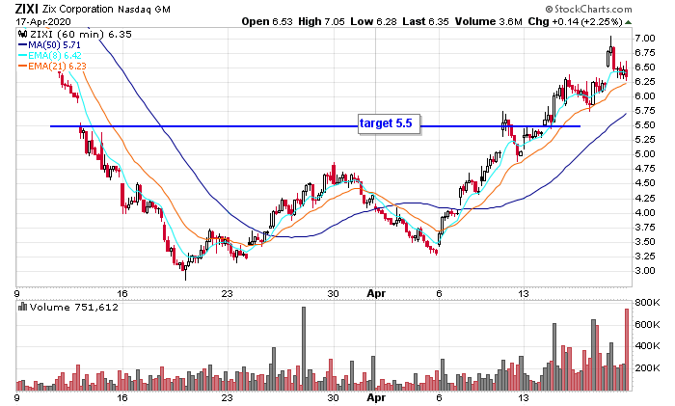Click the EMA(21) 6.23 legend entry
The width and height of the screenshot is (675, 406).
pos(52,66)
